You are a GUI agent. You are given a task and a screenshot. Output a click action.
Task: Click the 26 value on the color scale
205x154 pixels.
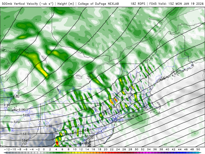tap(124, 149)
